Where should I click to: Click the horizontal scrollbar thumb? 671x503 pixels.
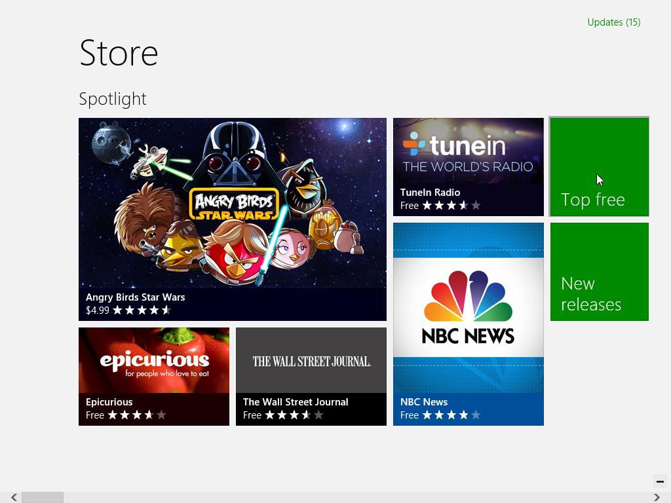pos(43,498)
